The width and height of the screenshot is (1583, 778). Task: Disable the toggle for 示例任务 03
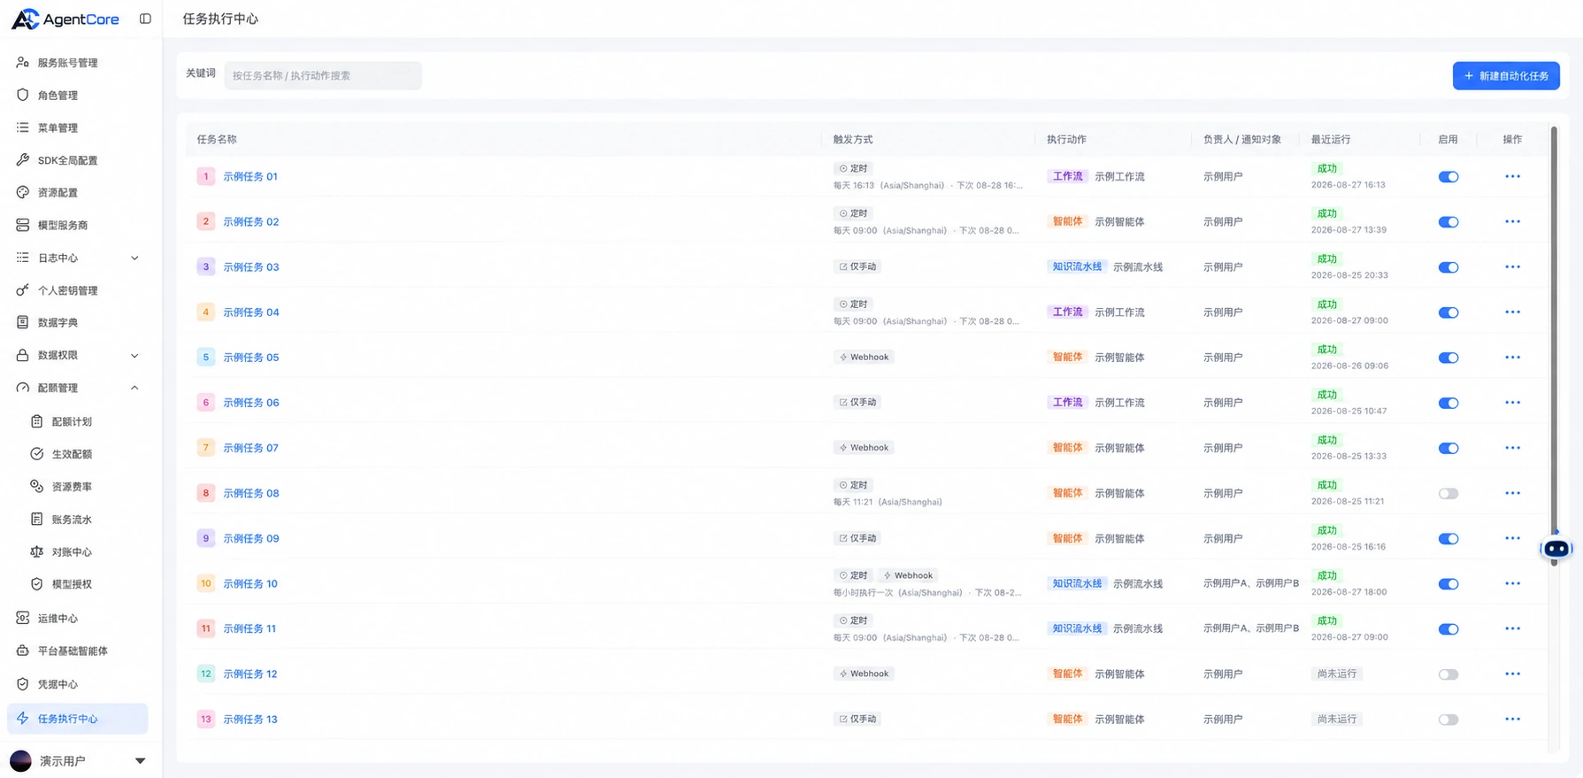[x=1448, y=267]
